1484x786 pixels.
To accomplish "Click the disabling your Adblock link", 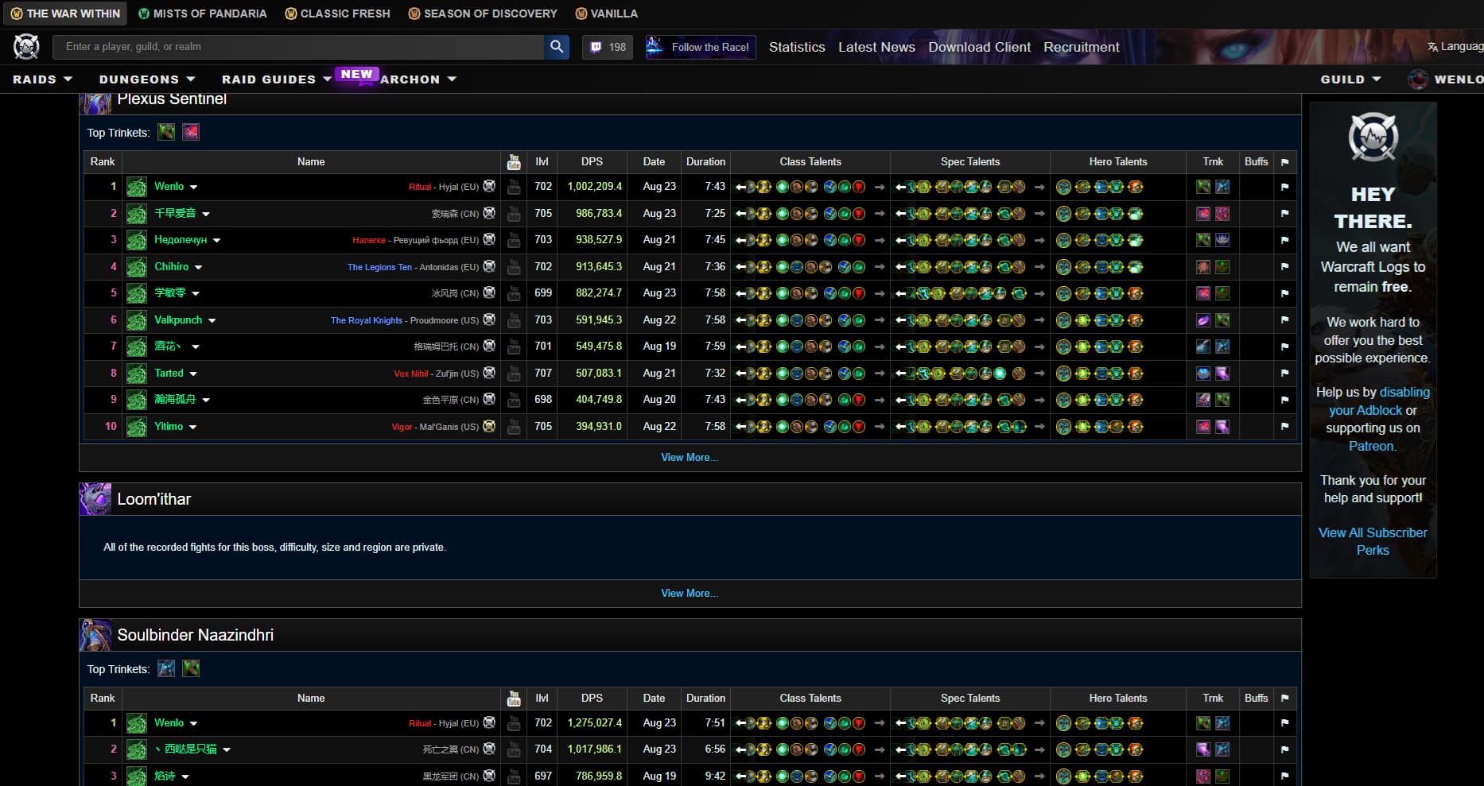I will point(1379,401).
